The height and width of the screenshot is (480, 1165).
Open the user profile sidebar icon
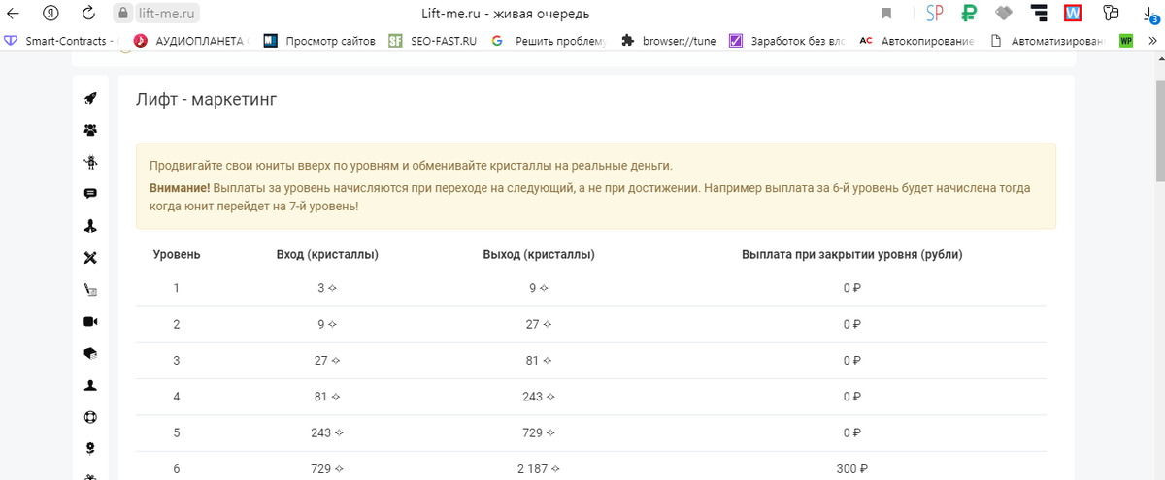tap(90, 385)
